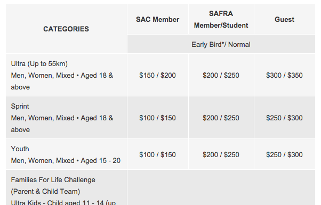Screen dimensions: 321x205
Task: Select the Guest column header
Action: (x=285, y=19)
